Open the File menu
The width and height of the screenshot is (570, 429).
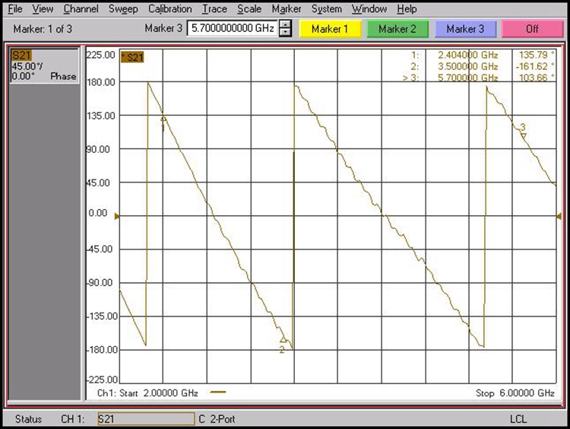pyautogui.click(x=15, y=9)
